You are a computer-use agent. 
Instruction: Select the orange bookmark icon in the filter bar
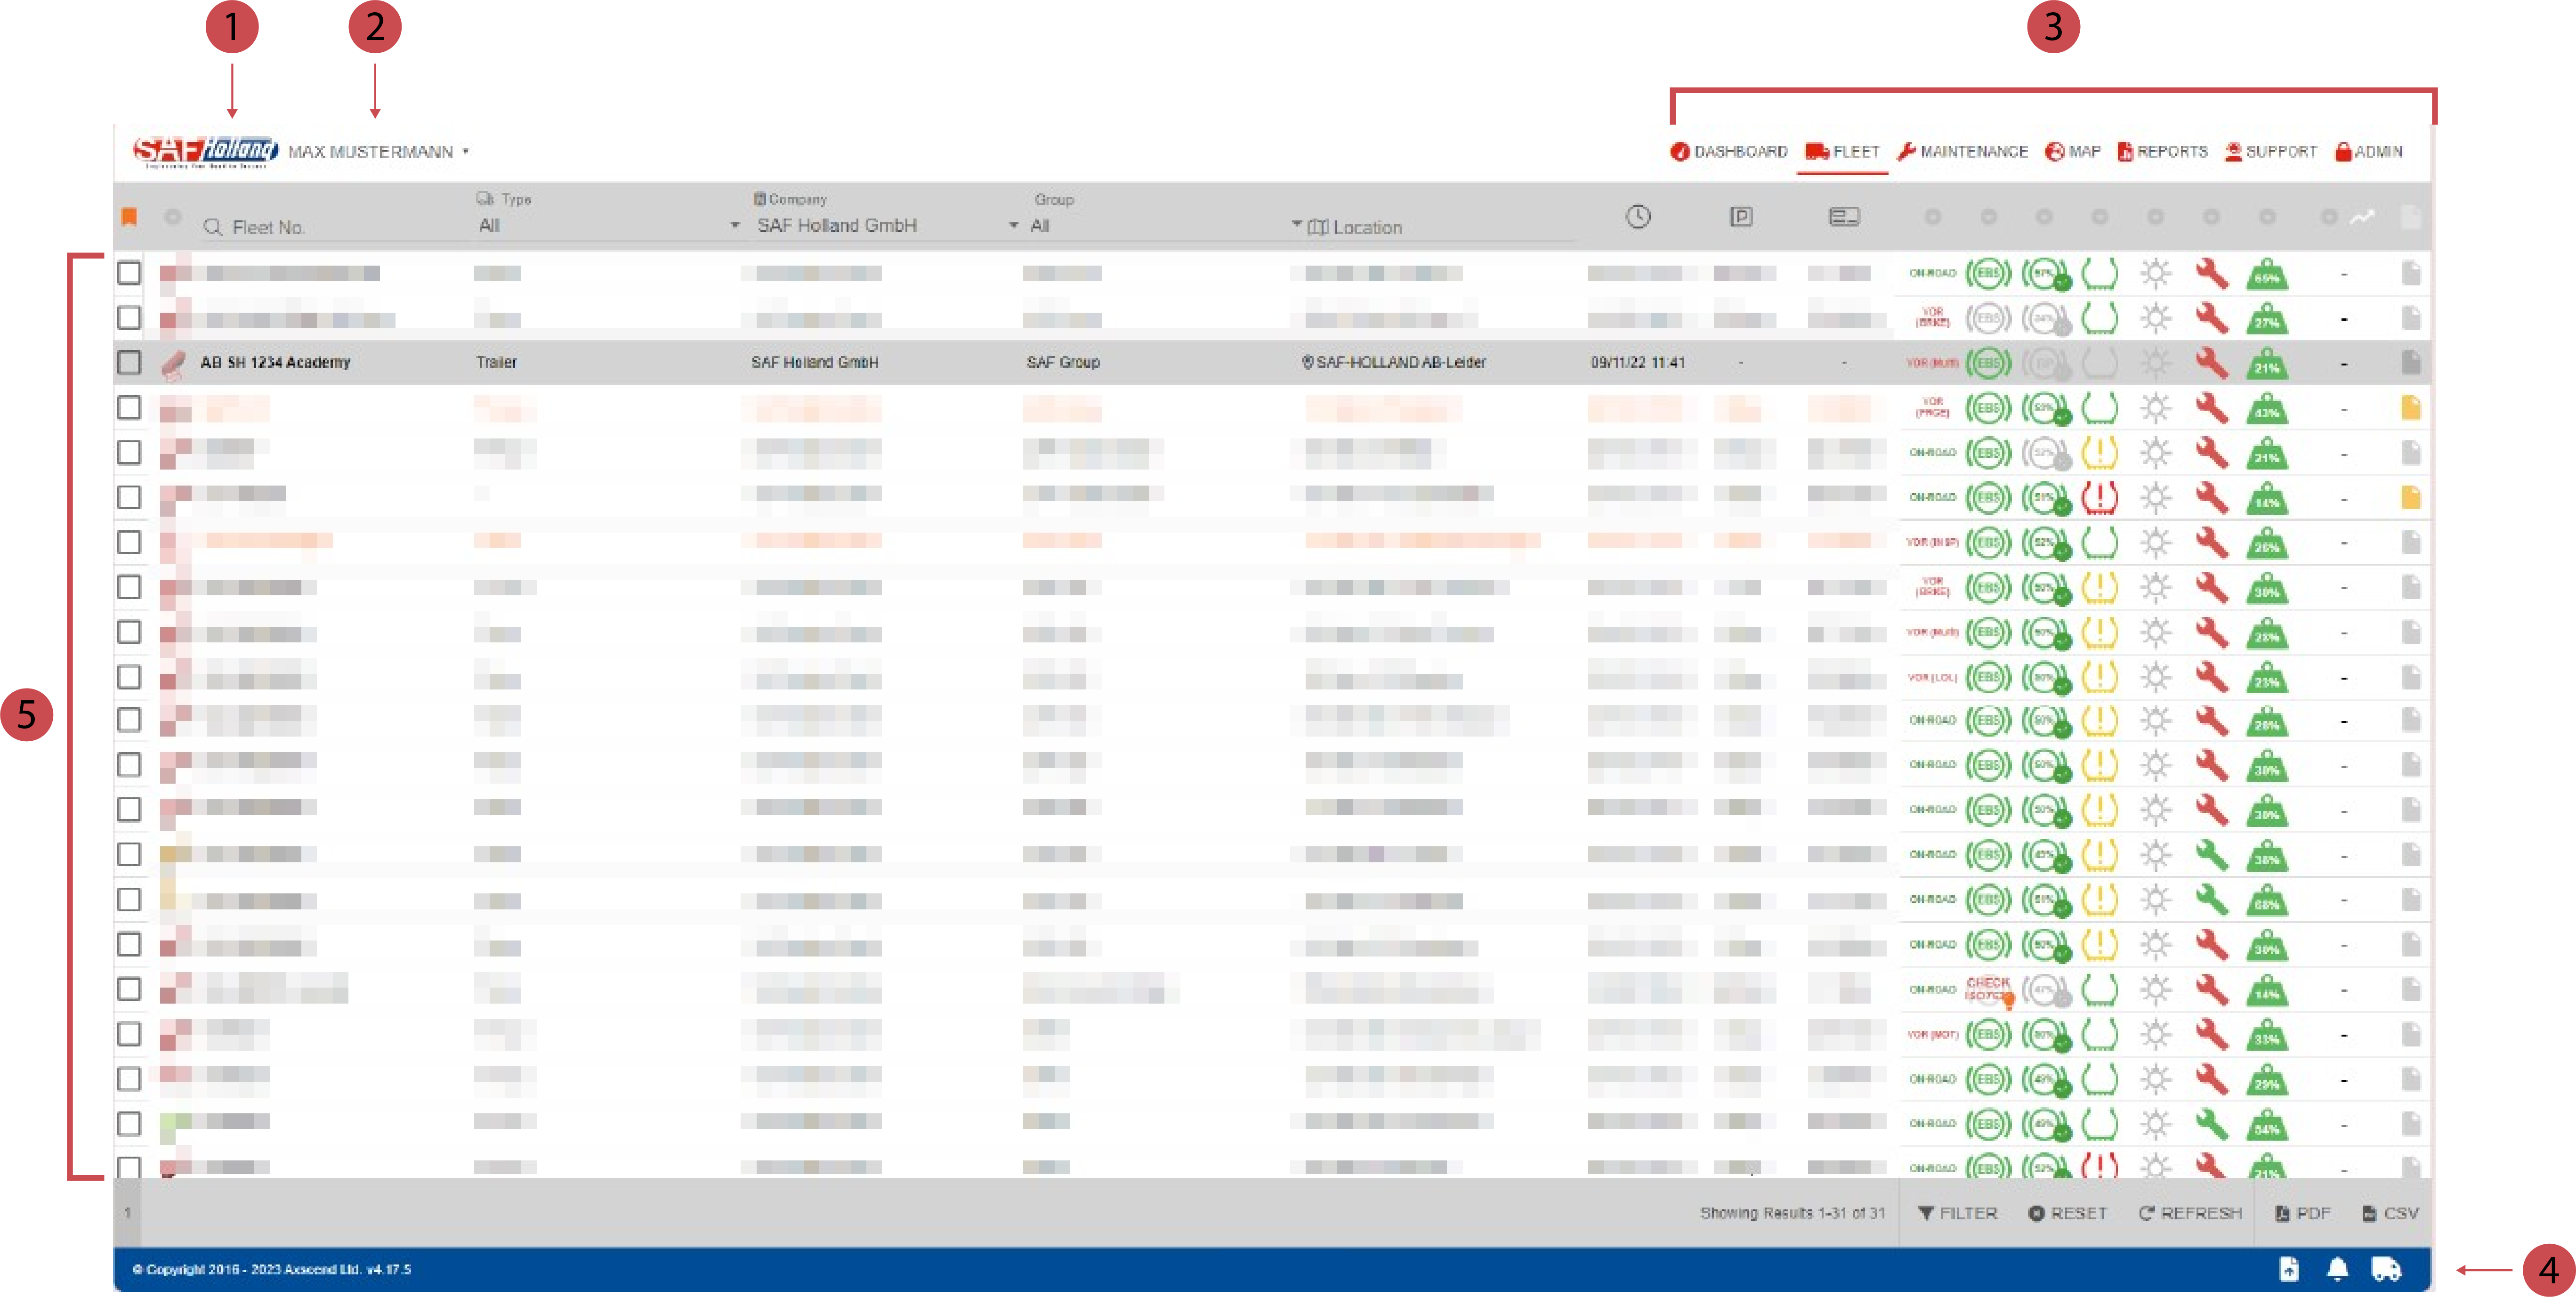click(129, 216)
